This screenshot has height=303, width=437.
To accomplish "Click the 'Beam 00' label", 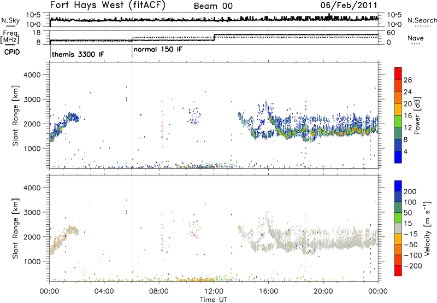I will (x=213, y=6).
